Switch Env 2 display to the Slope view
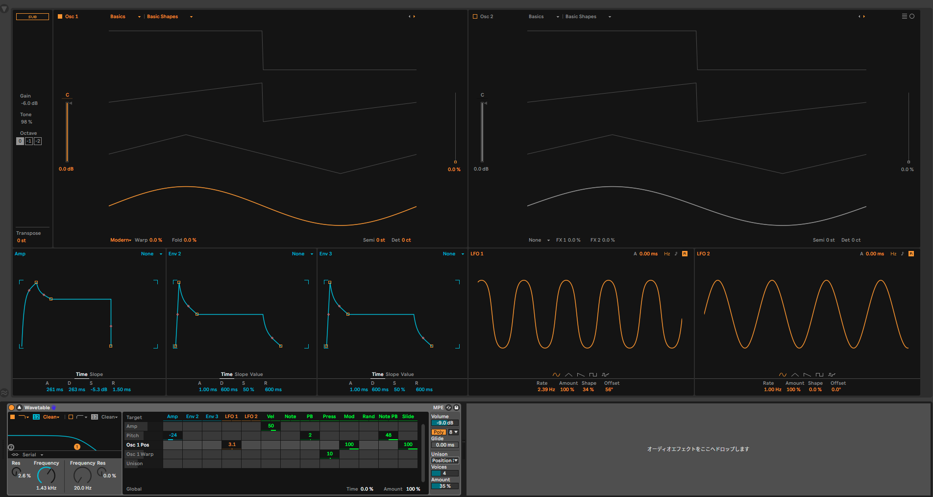This screenshot has width=933, height=497. (x=241, y=374)
